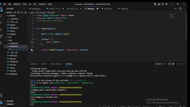Switch to the Output panel tab

[44, 64]
